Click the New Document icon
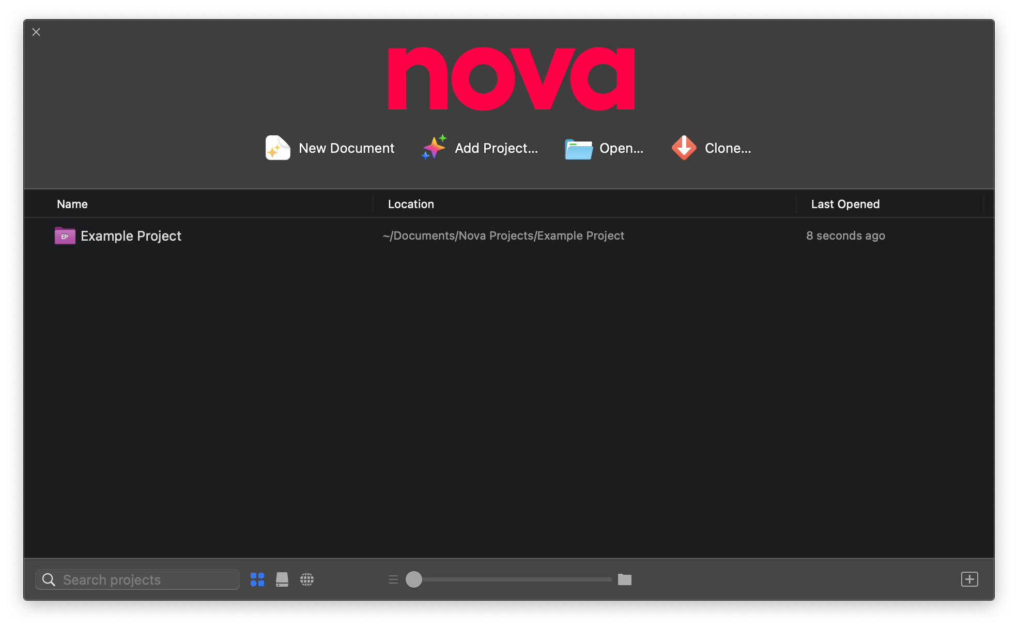The height and width of the screenshot is (628, 1018). point(277,148)
